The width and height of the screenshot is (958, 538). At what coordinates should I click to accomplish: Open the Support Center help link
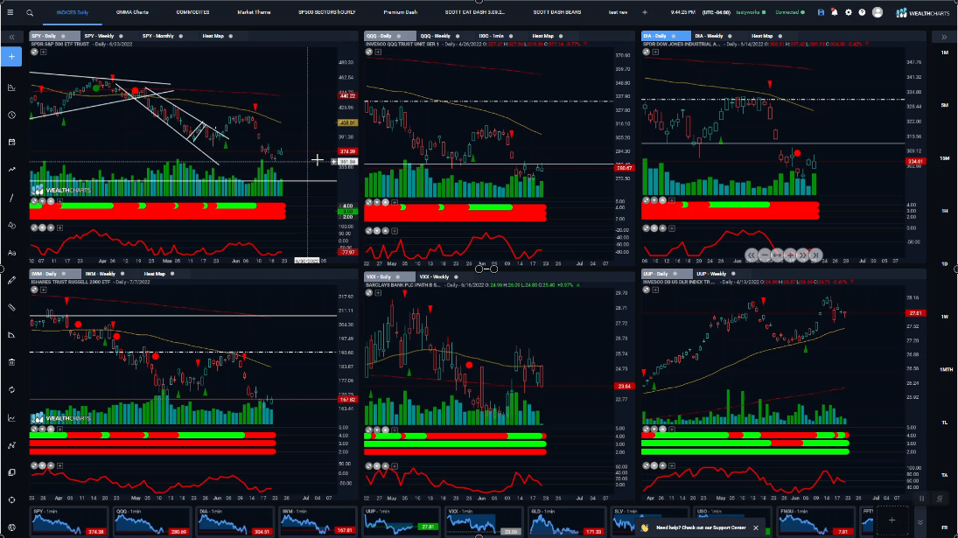(x=701, y=528)
